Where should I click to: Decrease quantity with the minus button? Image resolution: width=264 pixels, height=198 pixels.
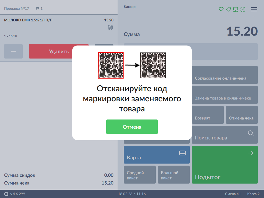pyautogui.click(x=13, y=51)
